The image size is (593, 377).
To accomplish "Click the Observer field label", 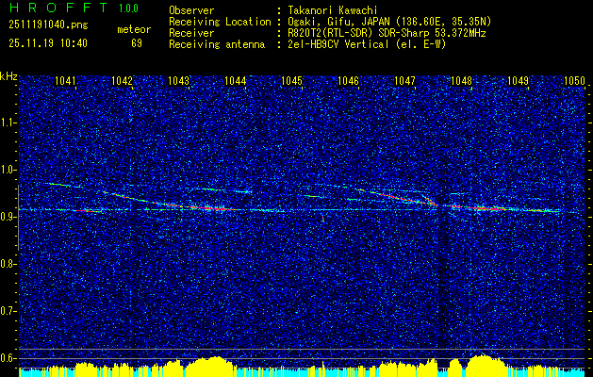I will point(191,10).
